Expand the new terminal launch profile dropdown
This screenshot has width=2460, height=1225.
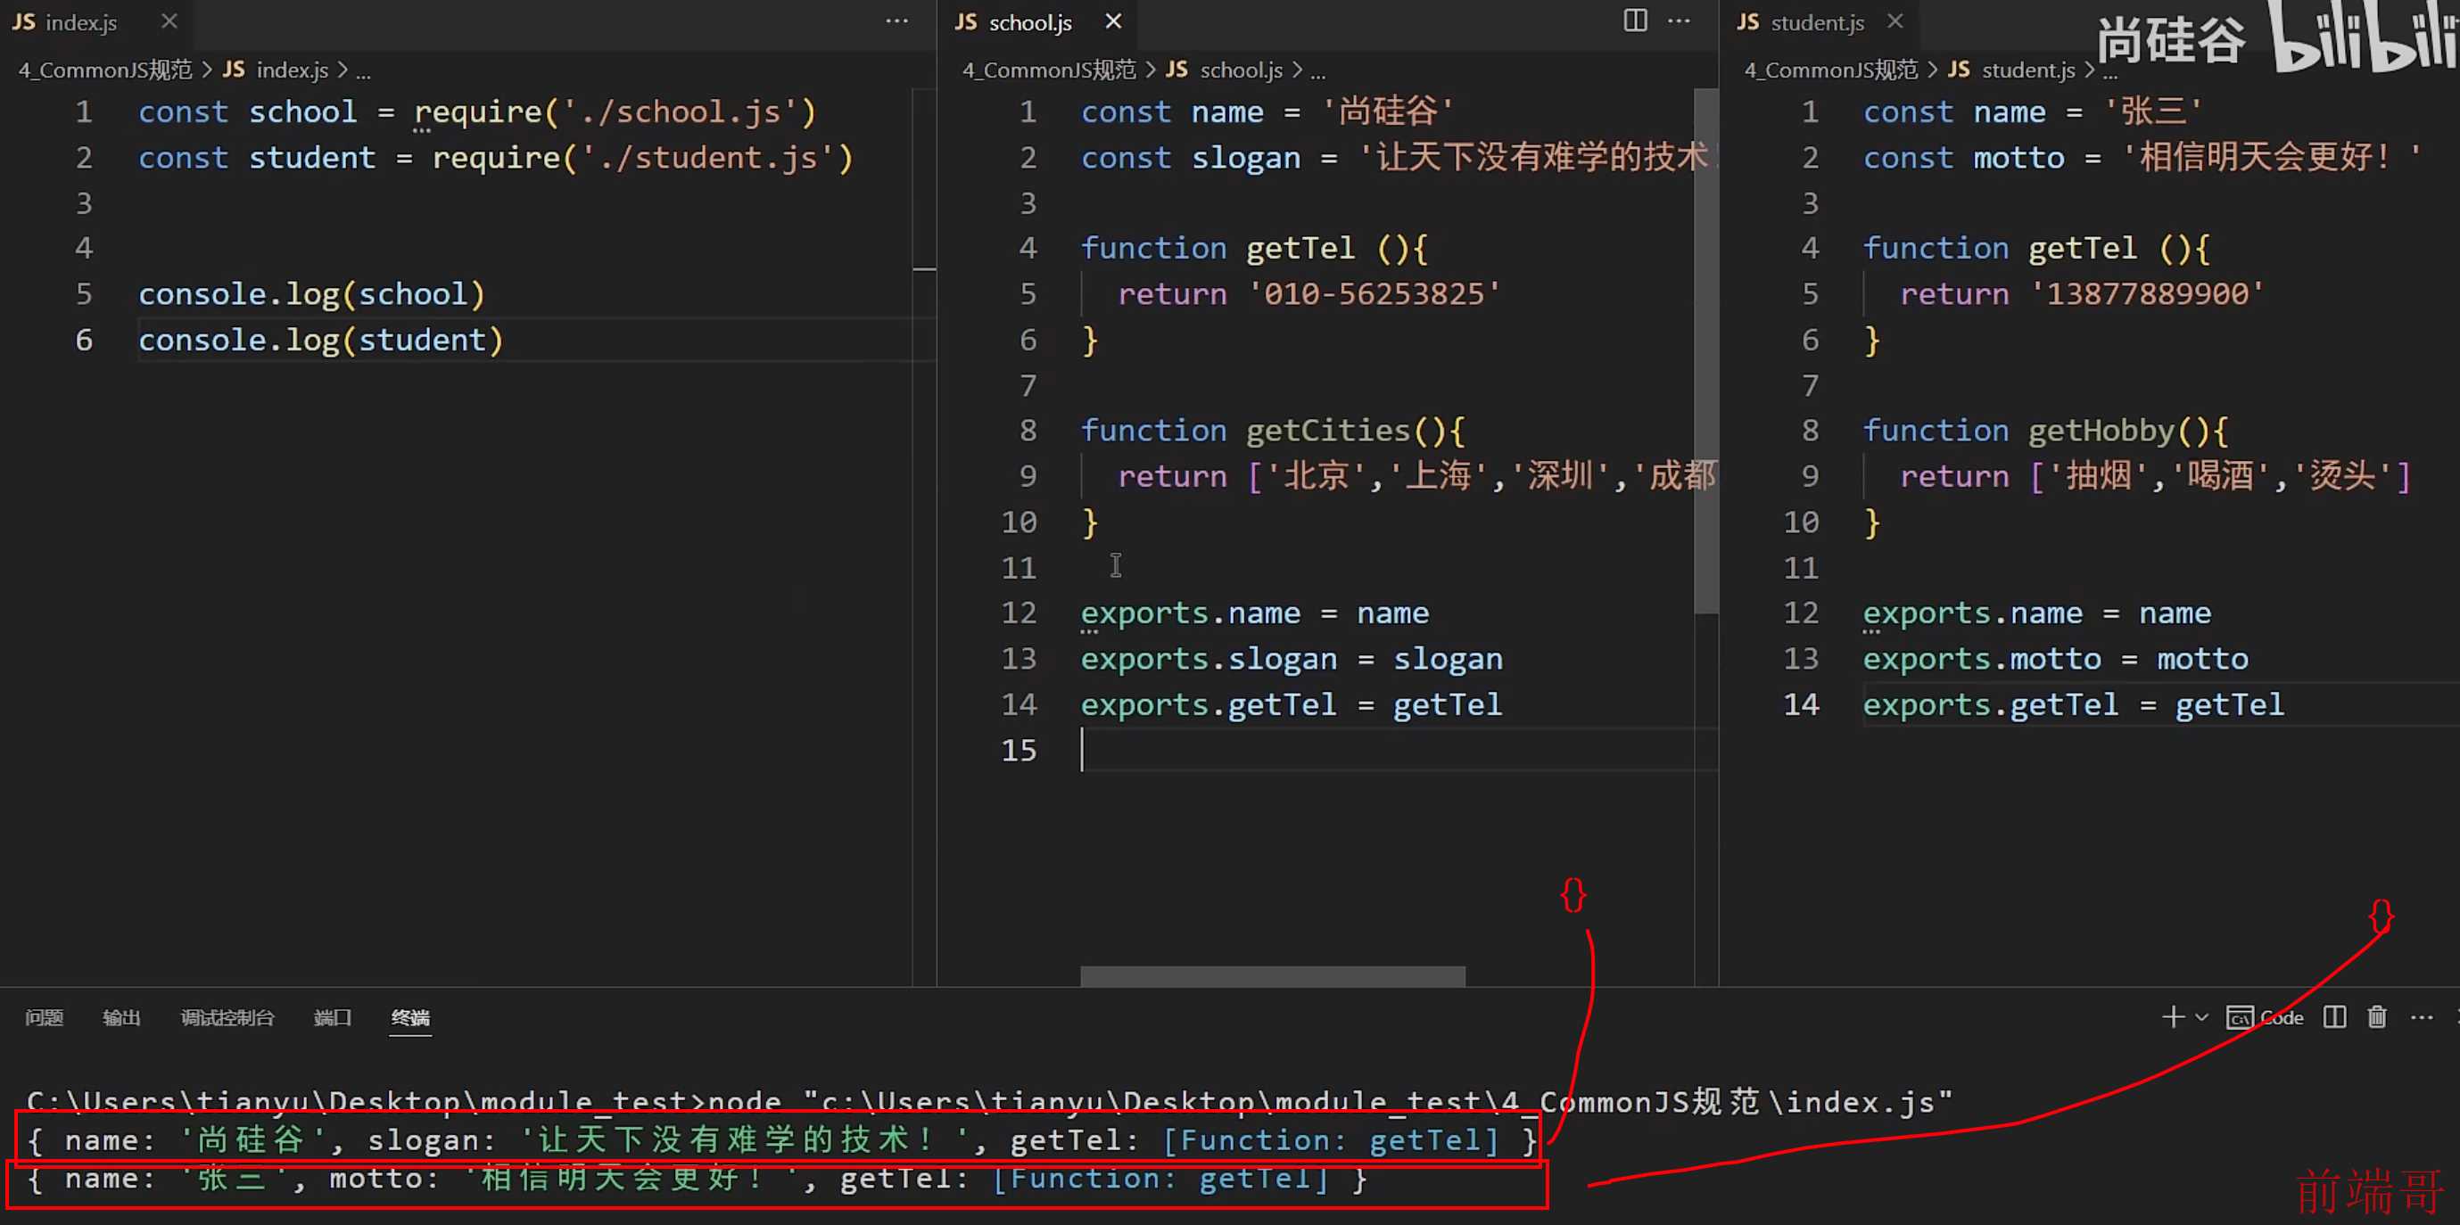[2201, 1018]
